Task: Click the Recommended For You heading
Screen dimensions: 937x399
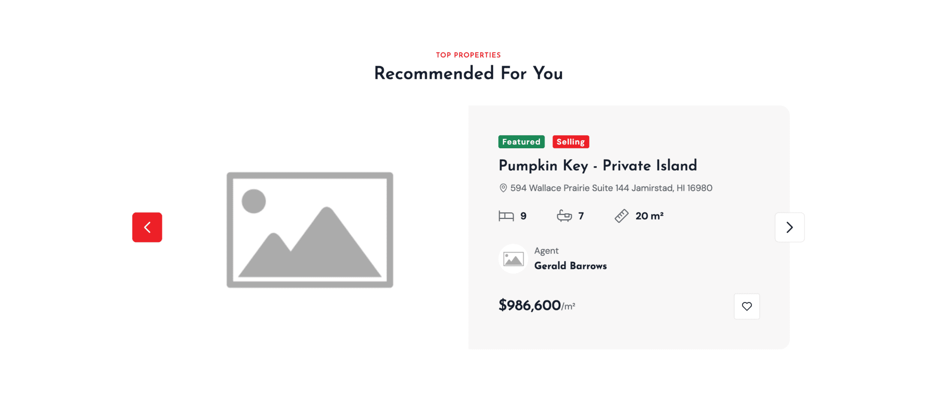Action: pos(468,74)
